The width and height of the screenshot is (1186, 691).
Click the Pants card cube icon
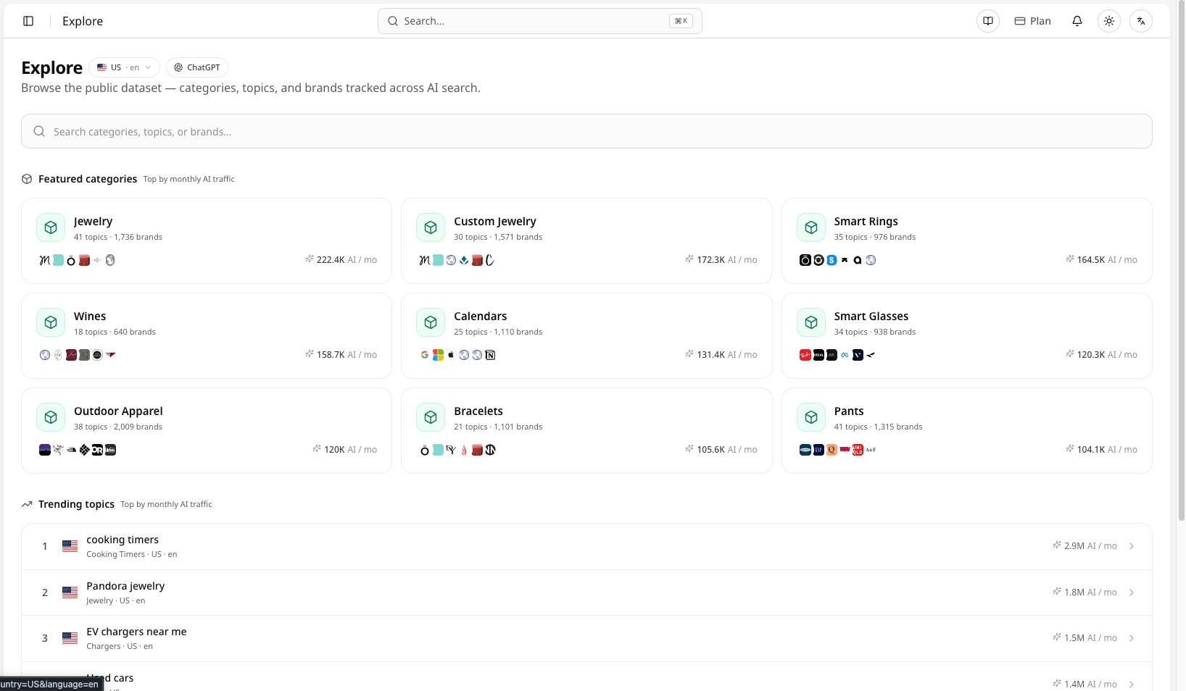[x=811, y=417]
